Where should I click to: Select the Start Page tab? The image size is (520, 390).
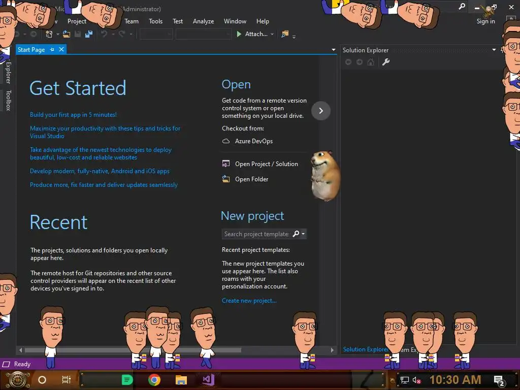tap(31, 49)
